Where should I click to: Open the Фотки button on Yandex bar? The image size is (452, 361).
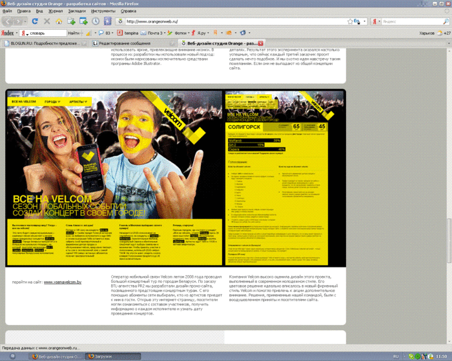click(x=177, y=33)
